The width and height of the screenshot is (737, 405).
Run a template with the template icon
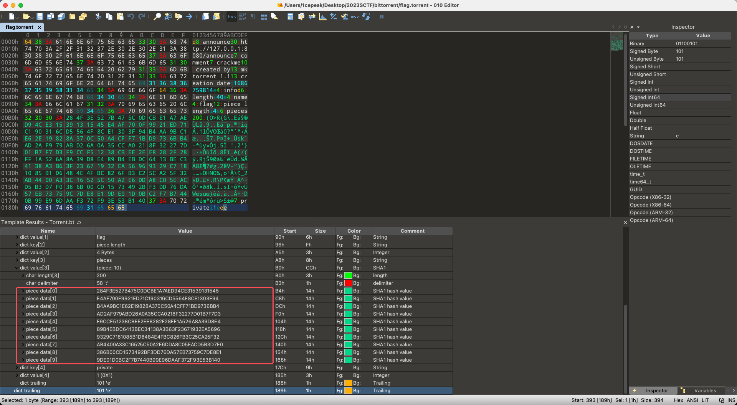tap(216, 17)
